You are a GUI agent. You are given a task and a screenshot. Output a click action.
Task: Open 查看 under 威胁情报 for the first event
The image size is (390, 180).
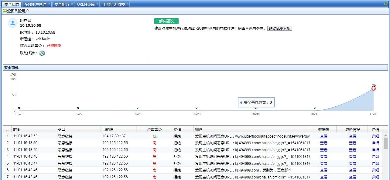click(352, 136)
